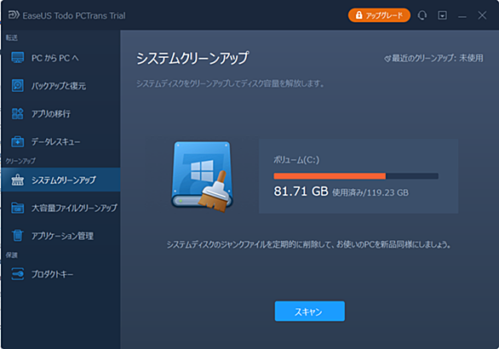Click the disk with broom illustration

pos(203,177)
